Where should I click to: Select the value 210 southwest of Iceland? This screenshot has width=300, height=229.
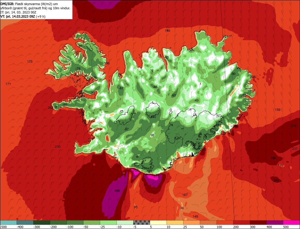coord(58,147)
